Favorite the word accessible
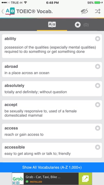 [x=98, y=147]
